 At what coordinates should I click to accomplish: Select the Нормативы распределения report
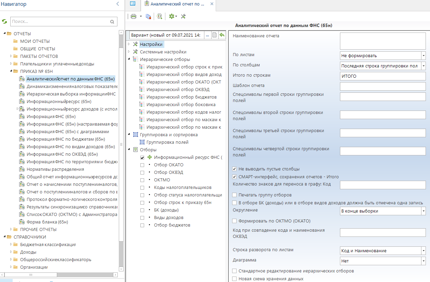[x=55, y=169]
